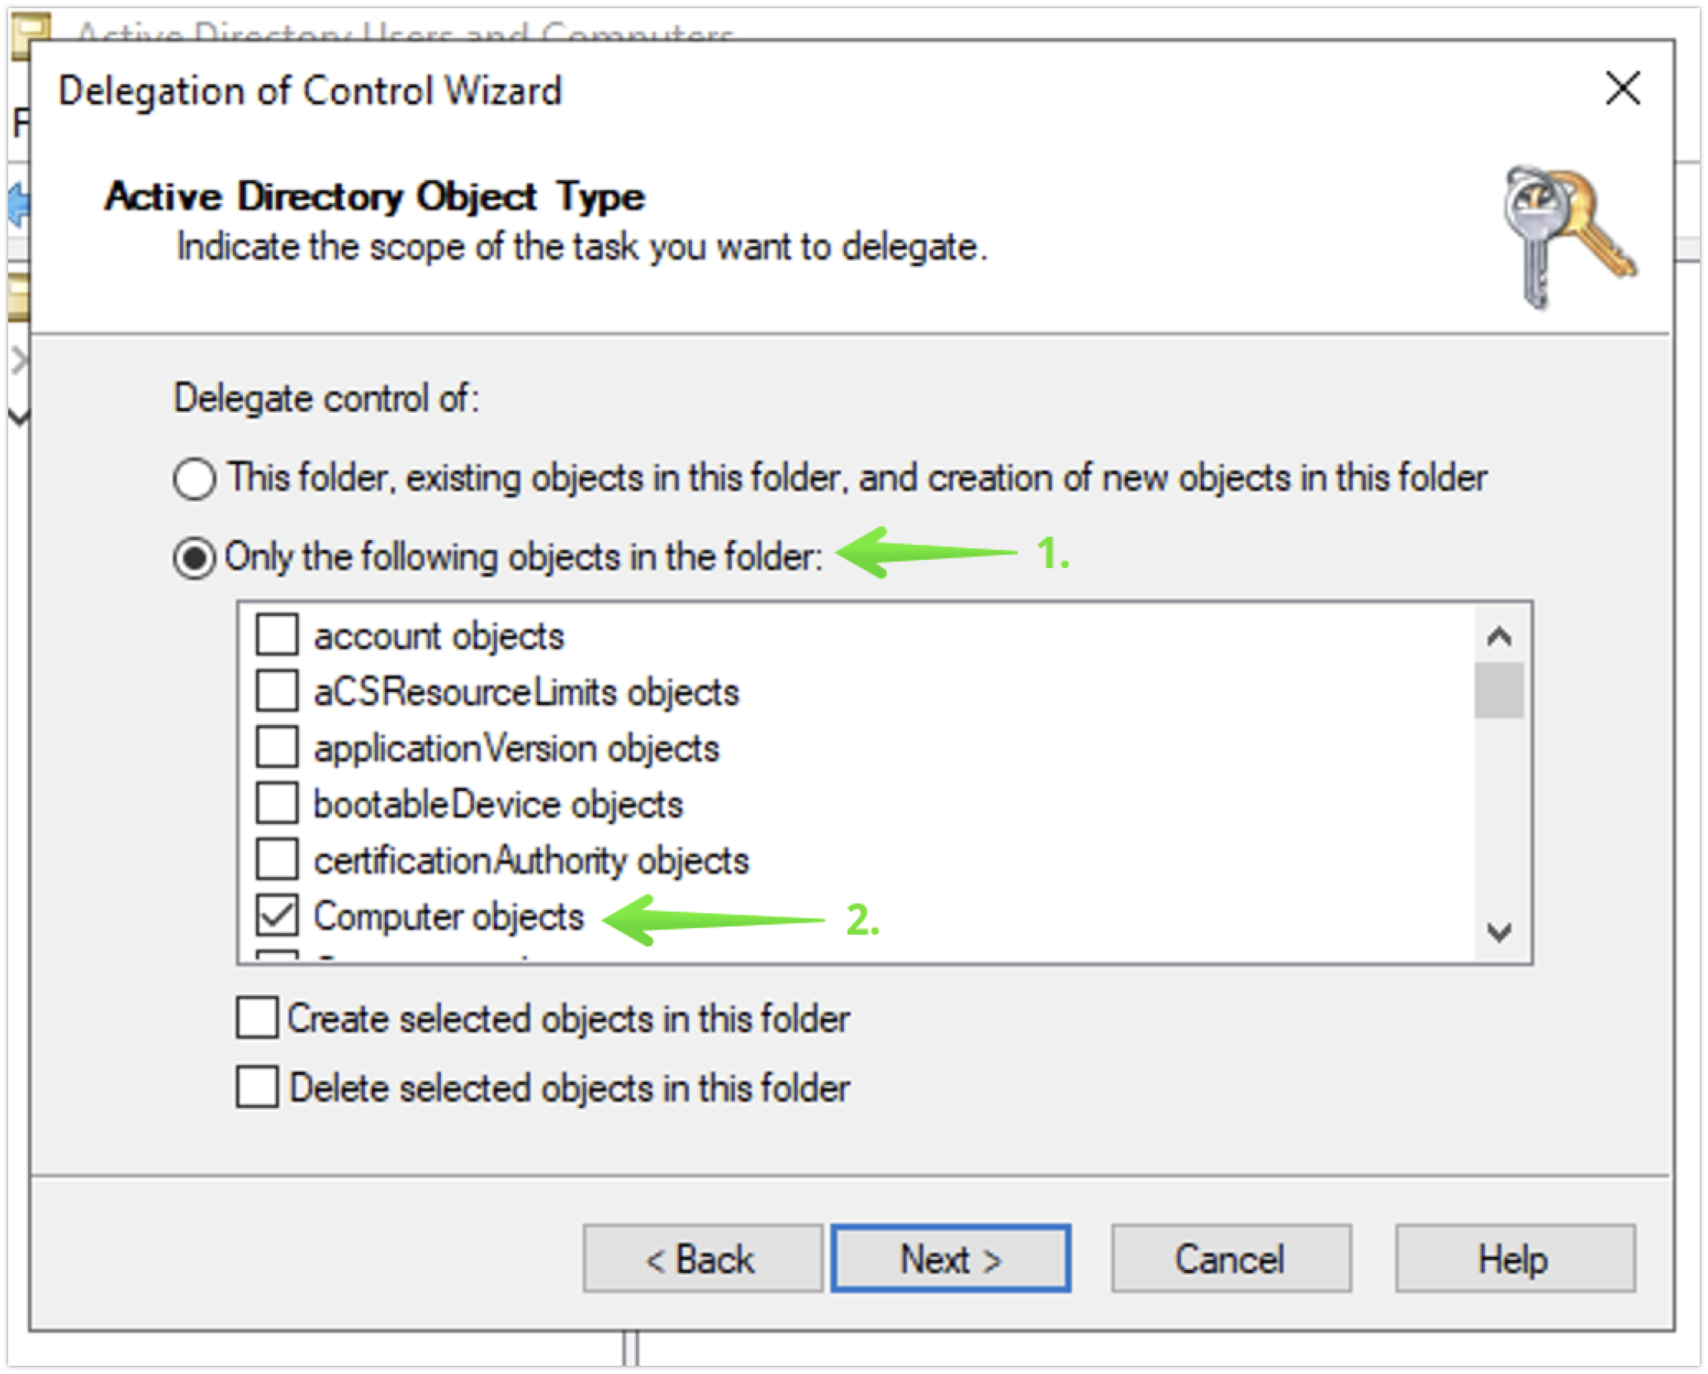1708x1374 pixels.
Task: Check the applicationVersion objects checkbox
Action: click(277, 747)
